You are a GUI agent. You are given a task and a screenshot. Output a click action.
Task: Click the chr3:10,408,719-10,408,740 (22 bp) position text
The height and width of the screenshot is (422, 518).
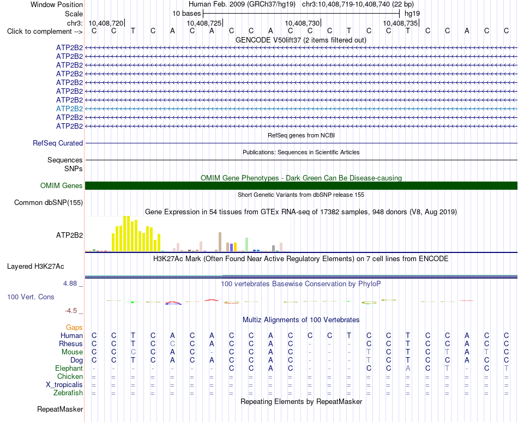(358, 4)
